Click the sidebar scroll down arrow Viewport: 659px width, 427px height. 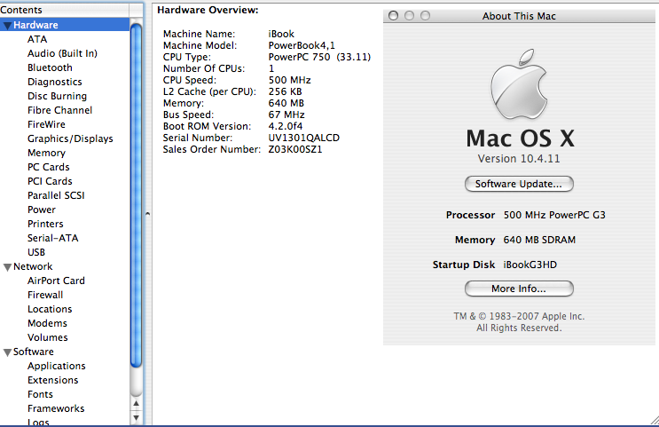(136, 418)
